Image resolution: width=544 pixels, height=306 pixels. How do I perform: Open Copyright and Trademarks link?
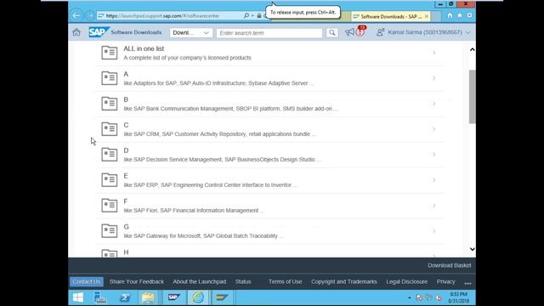pyautogui.click(x=344, y=281)
